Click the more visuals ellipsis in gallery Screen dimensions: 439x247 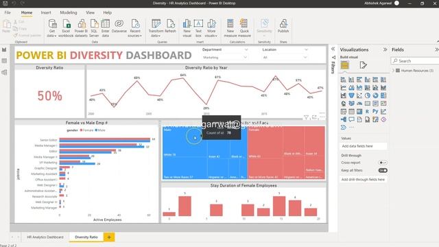(351, 128)
